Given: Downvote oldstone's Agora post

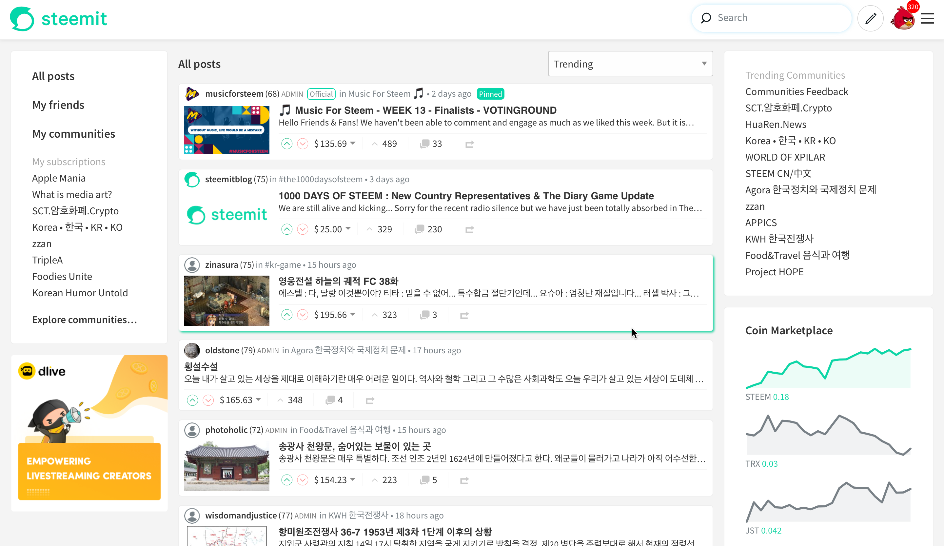Looking at the screenshot, I should pos(208,400).
